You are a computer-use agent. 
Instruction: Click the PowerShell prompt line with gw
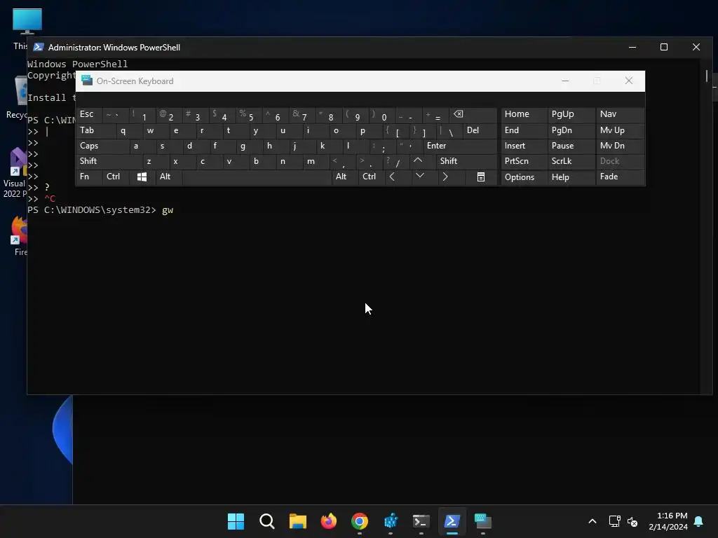100,210
